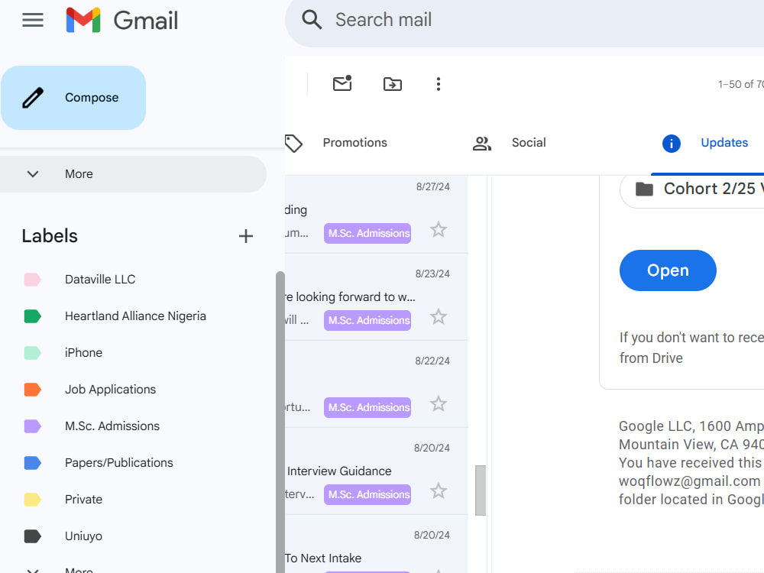Image resolution: width=764 pixels, height=573 pixels.
Task: Compose a new email
Action: [x=73, y=98]
